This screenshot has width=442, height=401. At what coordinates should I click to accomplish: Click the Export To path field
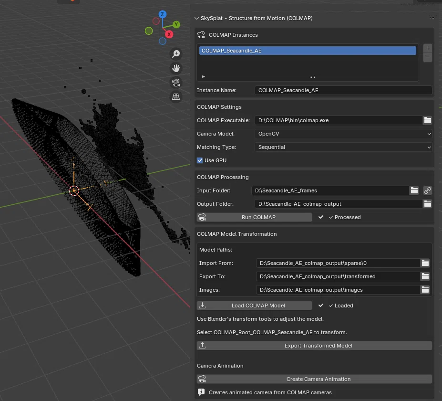(x=338, y=276)
